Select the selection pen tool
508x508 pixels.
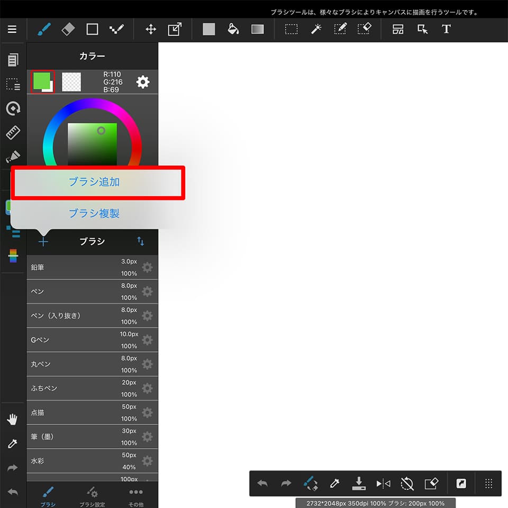(340, 29)
